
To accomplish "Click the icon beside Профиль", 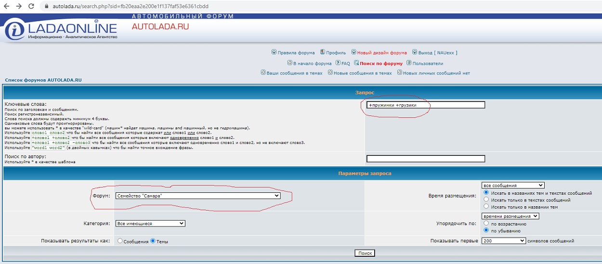I will [x=323, y=52].
